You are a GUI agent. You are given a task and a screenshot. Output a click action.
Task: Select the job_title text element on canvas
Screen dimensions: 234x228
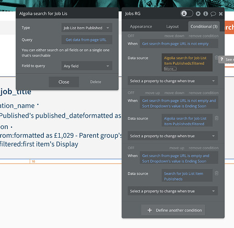16,92
